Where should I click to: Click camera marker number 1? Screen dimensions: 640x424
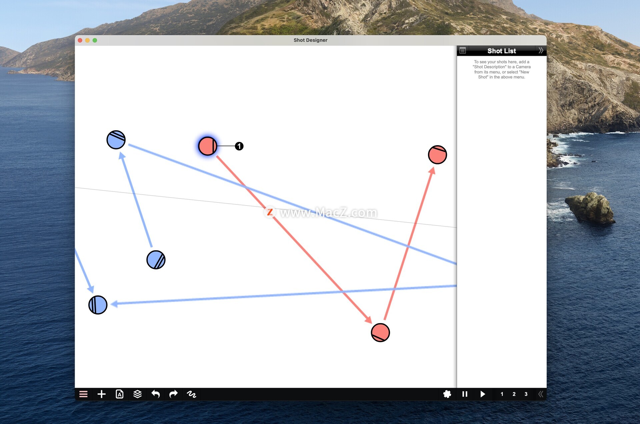[239, 146]
